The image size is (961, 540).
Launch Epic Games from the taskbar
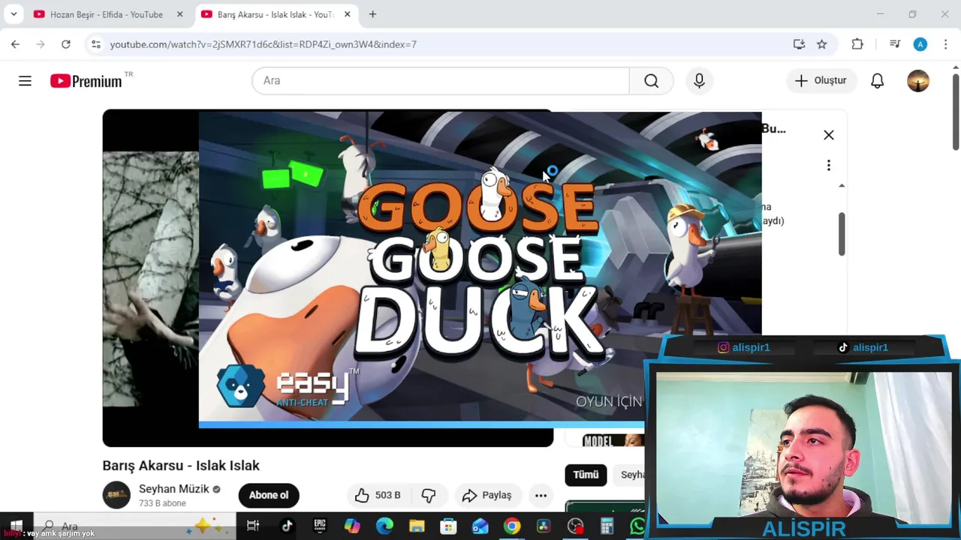coord(320,526)
